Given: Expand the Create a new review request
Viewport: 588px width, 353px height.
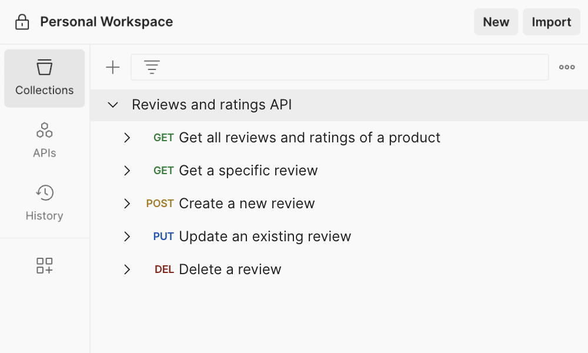Looking at the screenshot, I should pos(127,204).
